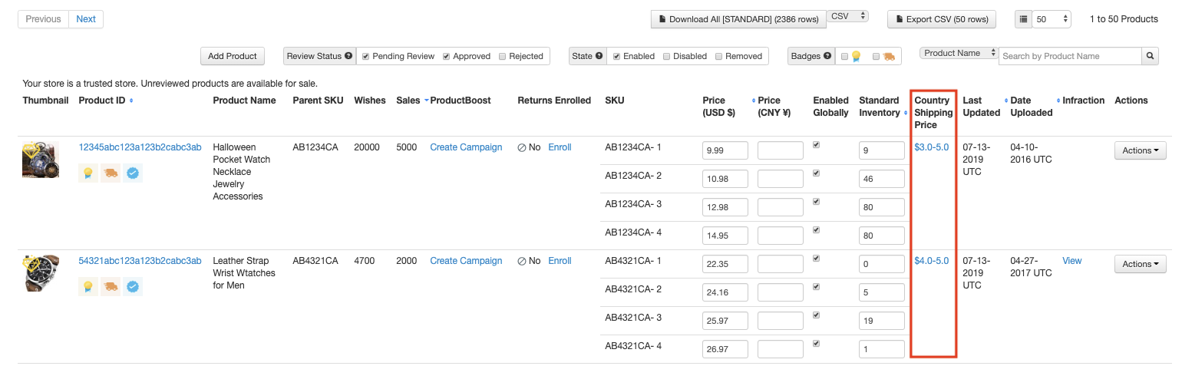Click the list rows icon beside the 50 selector
Viewport: 1182px width, 366px height.
(1023, 19)
